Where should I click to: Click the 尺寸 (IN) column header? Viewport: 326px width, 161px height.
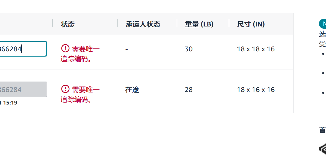click(x=251, y=24)
